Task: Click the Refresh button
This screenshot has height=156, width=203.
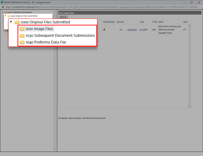Action: tap(63, 17)
